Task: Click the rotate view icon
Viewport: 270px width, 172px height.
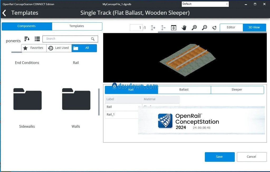Action: pos(214,28)
